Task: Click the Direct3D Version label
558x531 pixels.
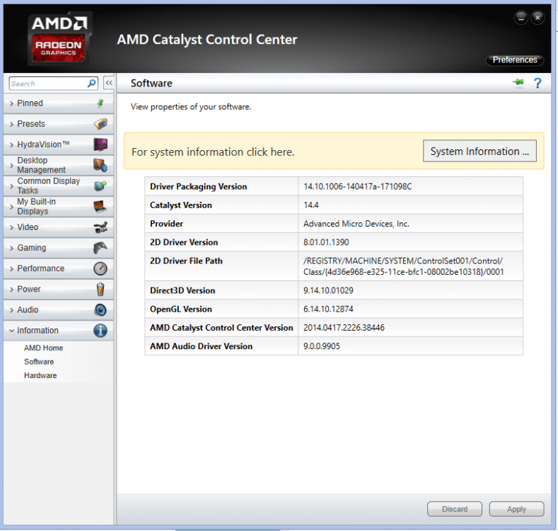Action: 182,290
